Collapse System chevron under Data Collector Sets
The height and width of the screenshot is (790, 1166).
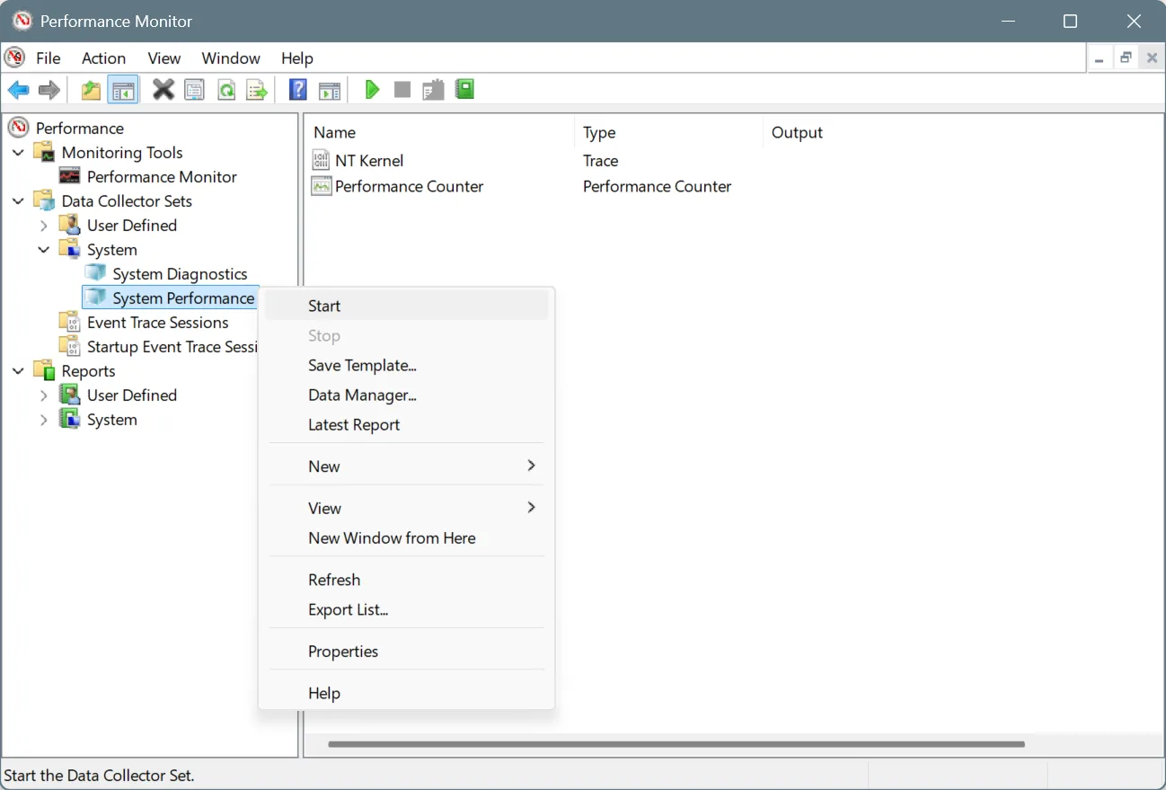tap(43, 249)
